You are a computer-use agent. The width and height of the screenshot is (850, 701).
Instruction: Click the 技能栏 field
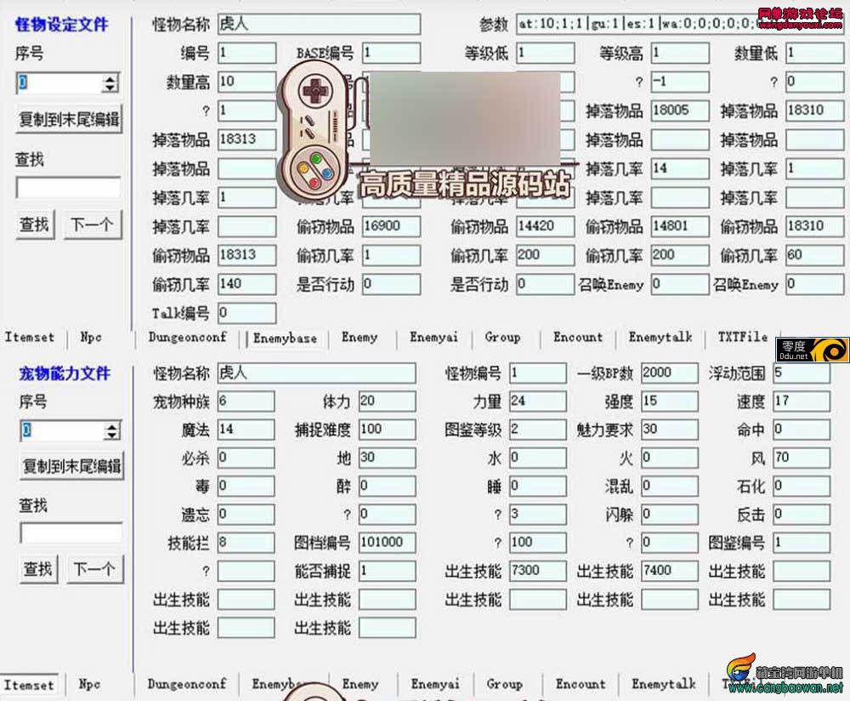tap(246, 543)
